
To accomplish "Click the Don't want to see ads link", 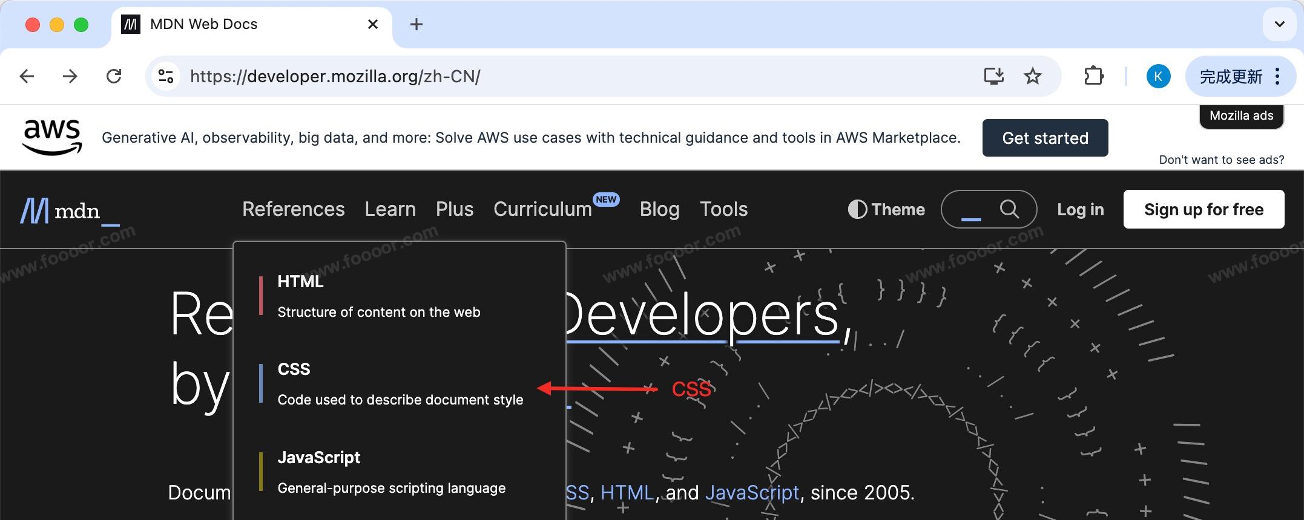I will (x=1222, y=160).
